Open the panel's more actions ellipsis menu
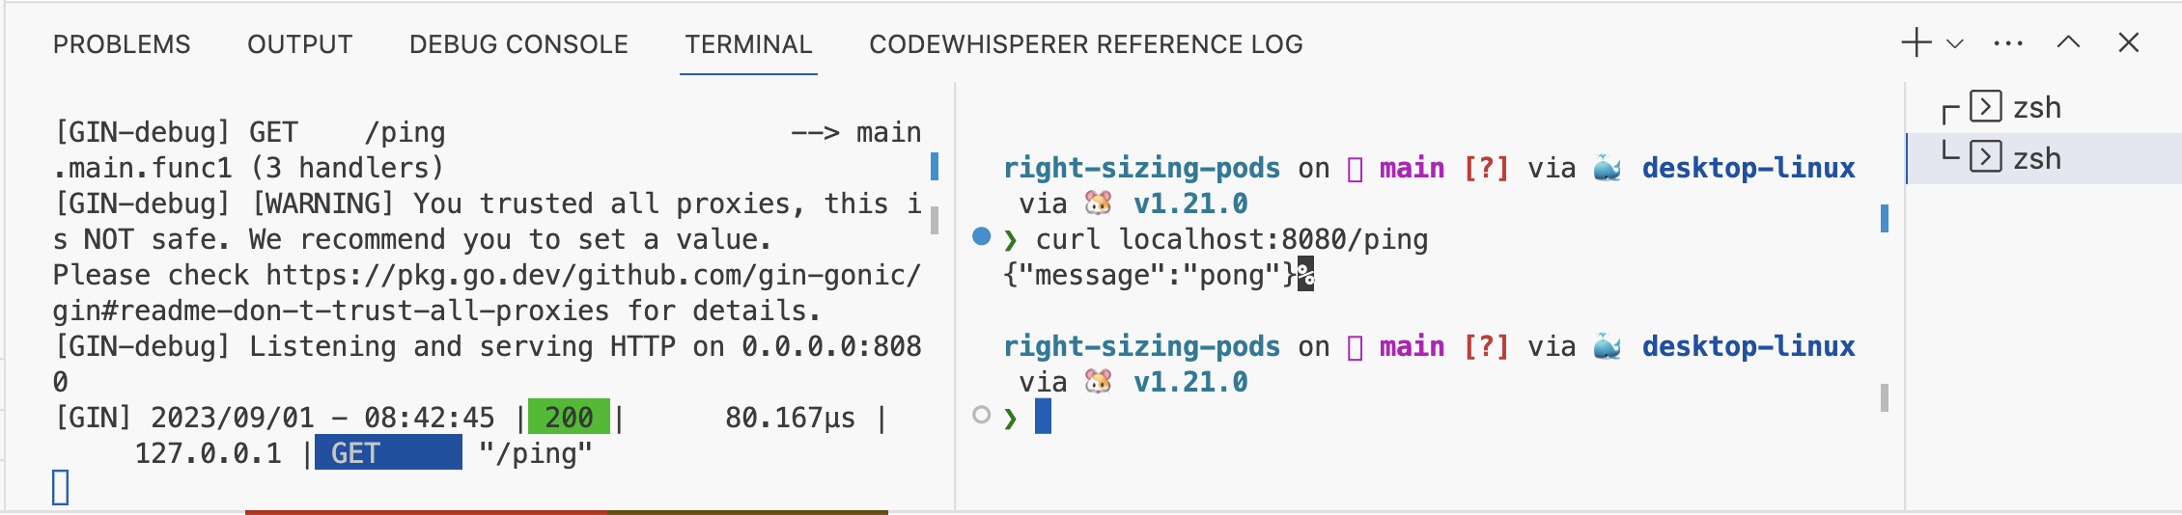2182x515 pixels. click(2008, 43)
